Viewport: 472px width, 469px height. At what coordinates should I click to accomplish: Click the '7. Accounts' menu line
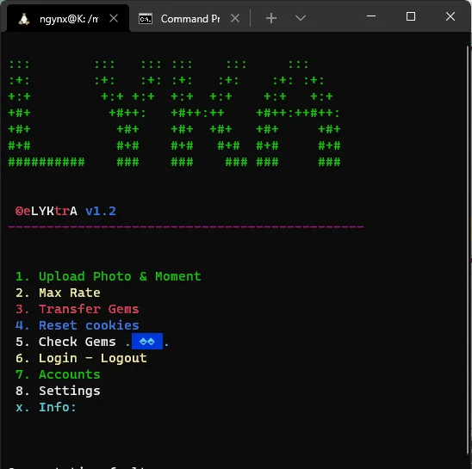coord(58,374)
